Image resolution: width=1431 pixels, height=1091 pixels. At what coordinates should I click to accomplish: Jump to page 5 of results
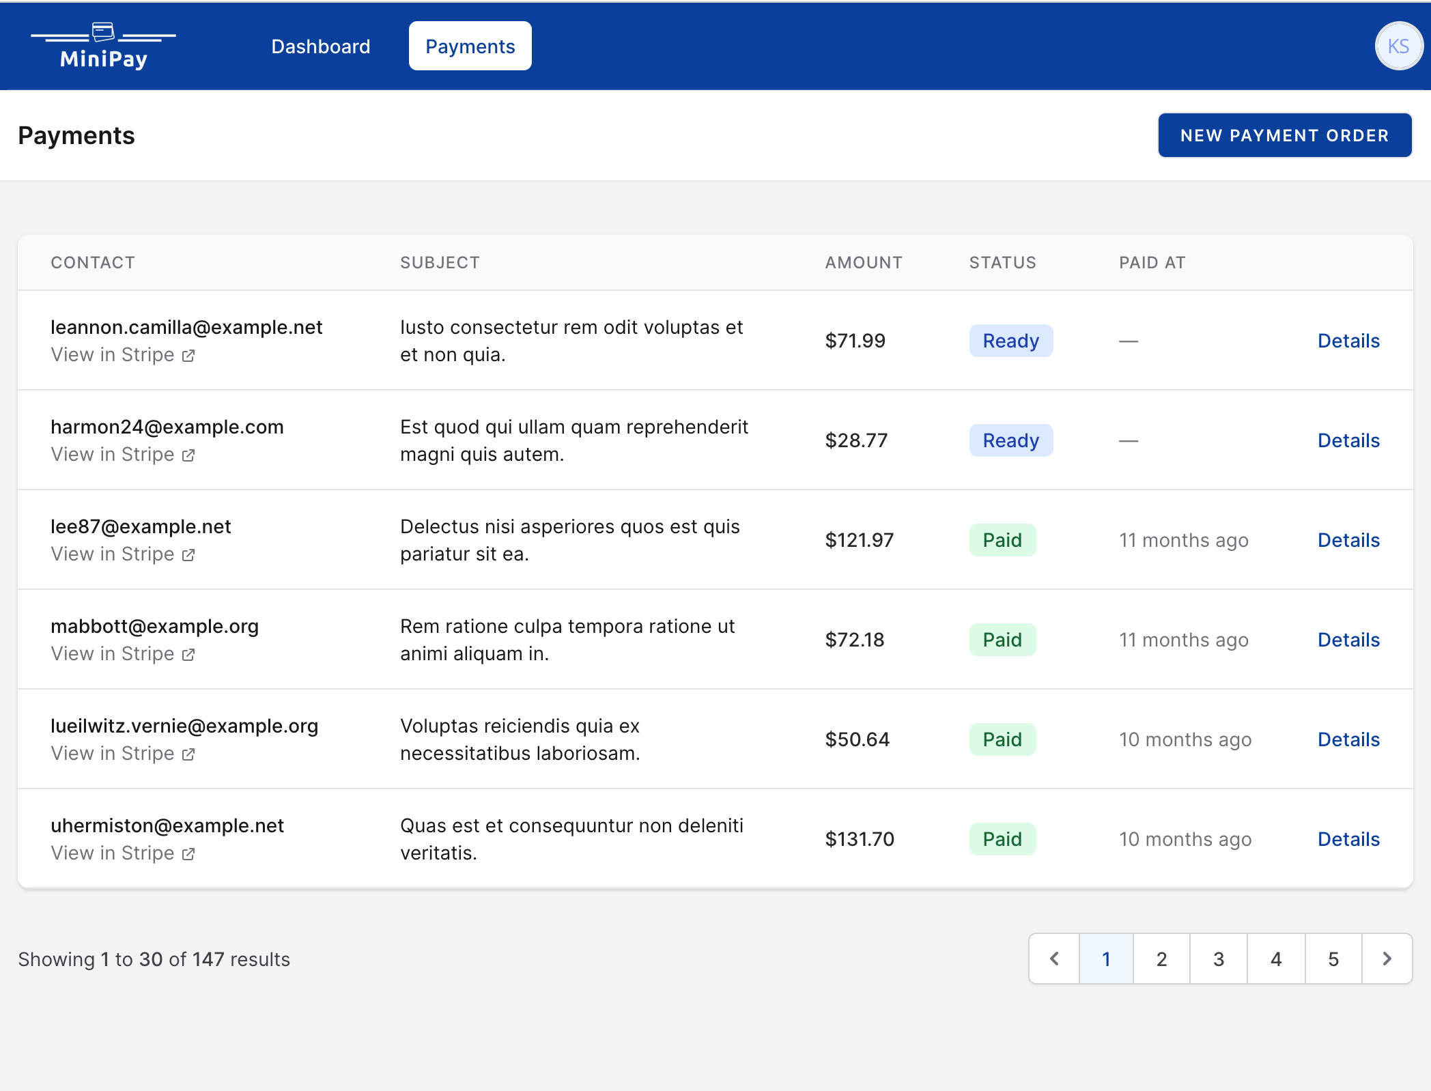(1333, 959)
